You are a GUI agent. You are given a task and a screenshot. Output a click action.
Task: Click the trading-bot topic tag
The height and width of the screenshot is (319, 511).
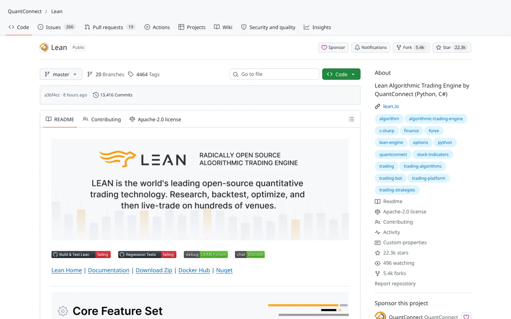click(x=391, y=178)
